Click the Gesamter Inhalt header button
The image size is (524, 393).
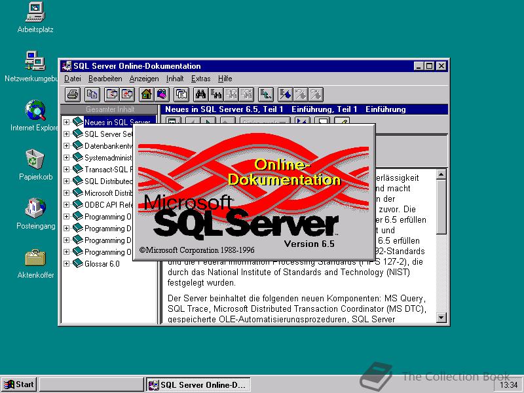pos(109,109)
